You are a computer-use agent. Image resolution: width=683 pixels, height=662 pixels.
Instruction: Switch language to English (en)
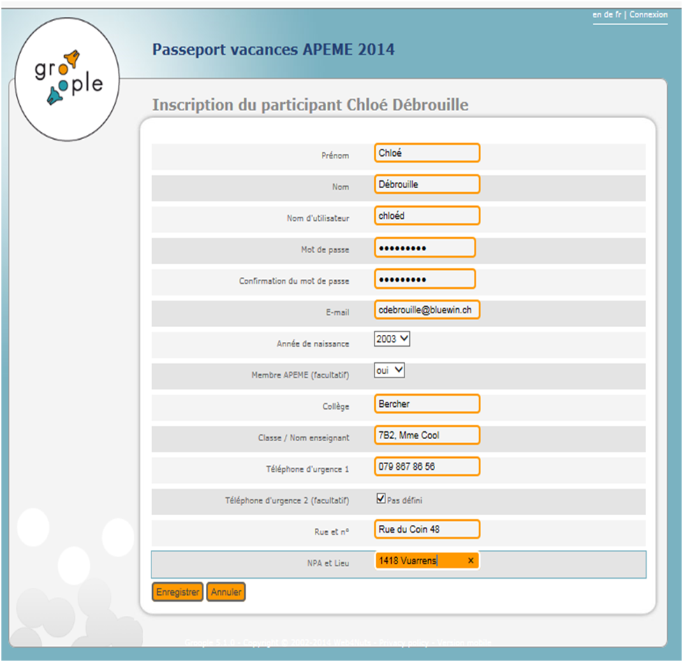pyautogui.click(x=596, y=15)
